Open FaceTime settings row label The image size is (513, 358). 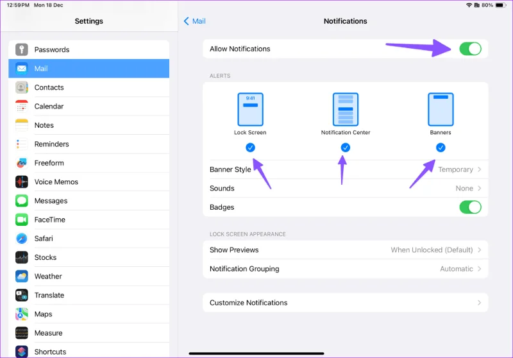click(50, 219)
